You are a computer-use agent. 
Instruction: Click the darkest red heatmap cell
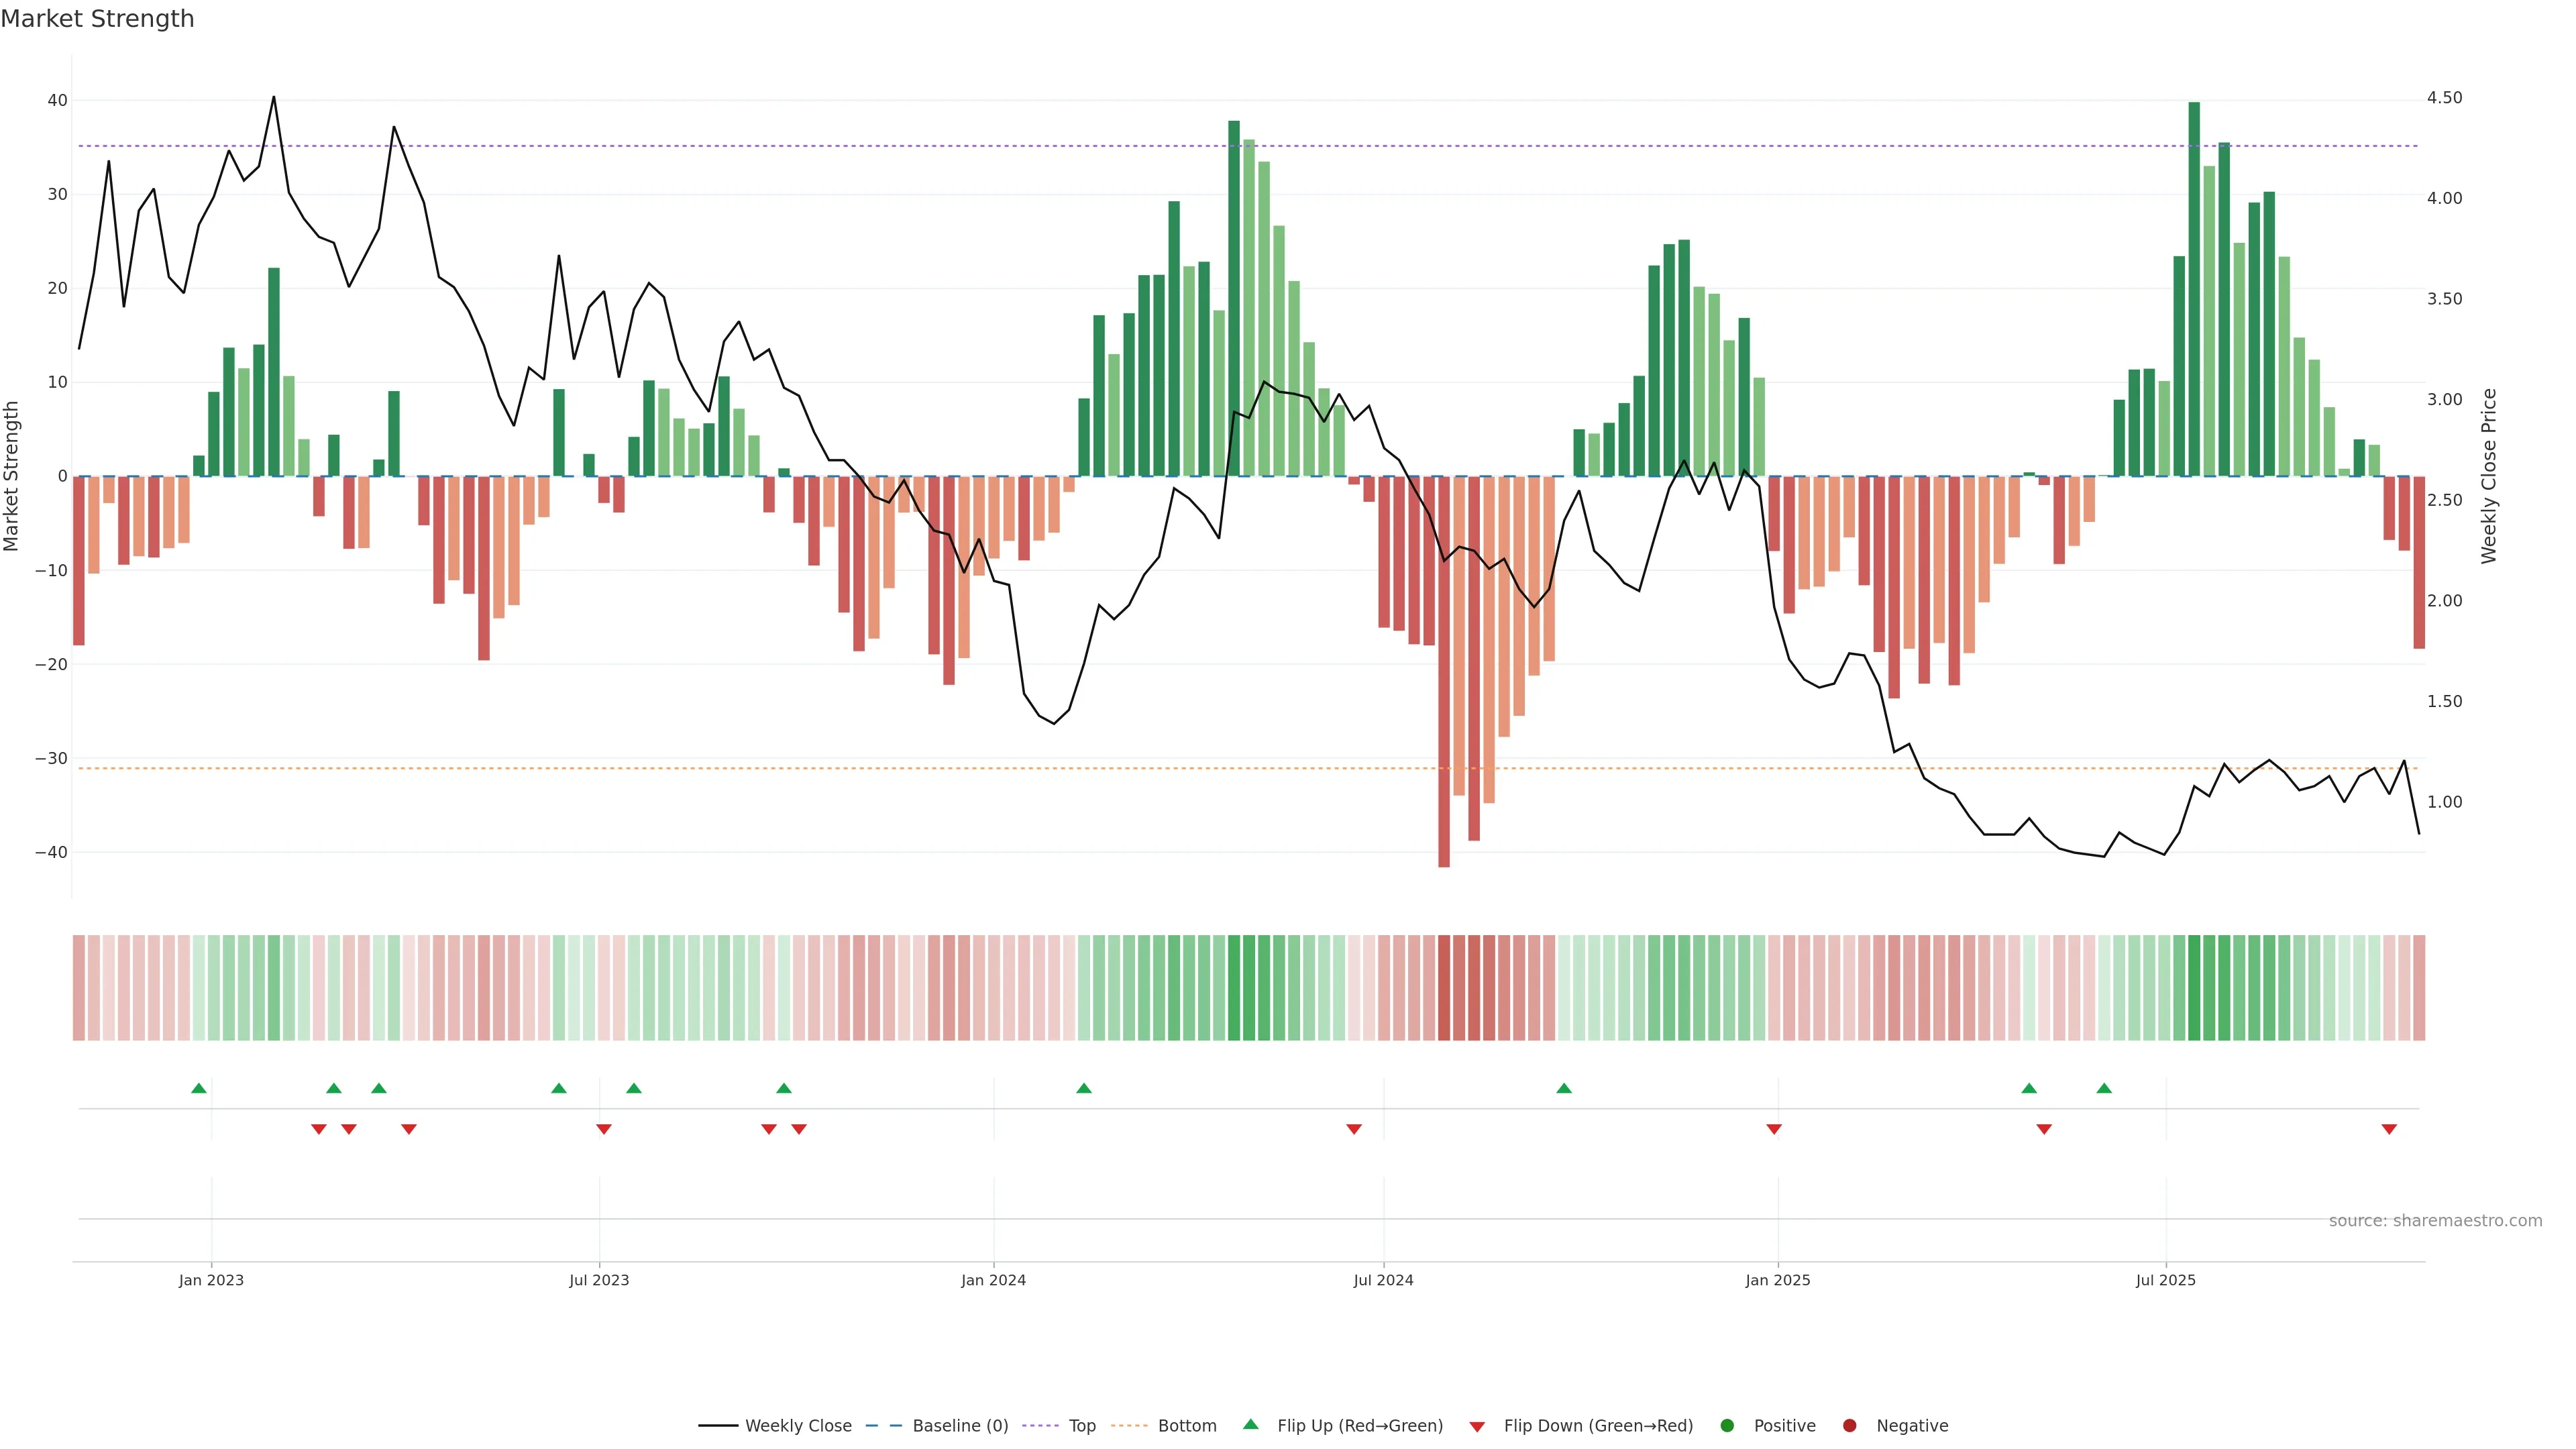coord(1444,987)
